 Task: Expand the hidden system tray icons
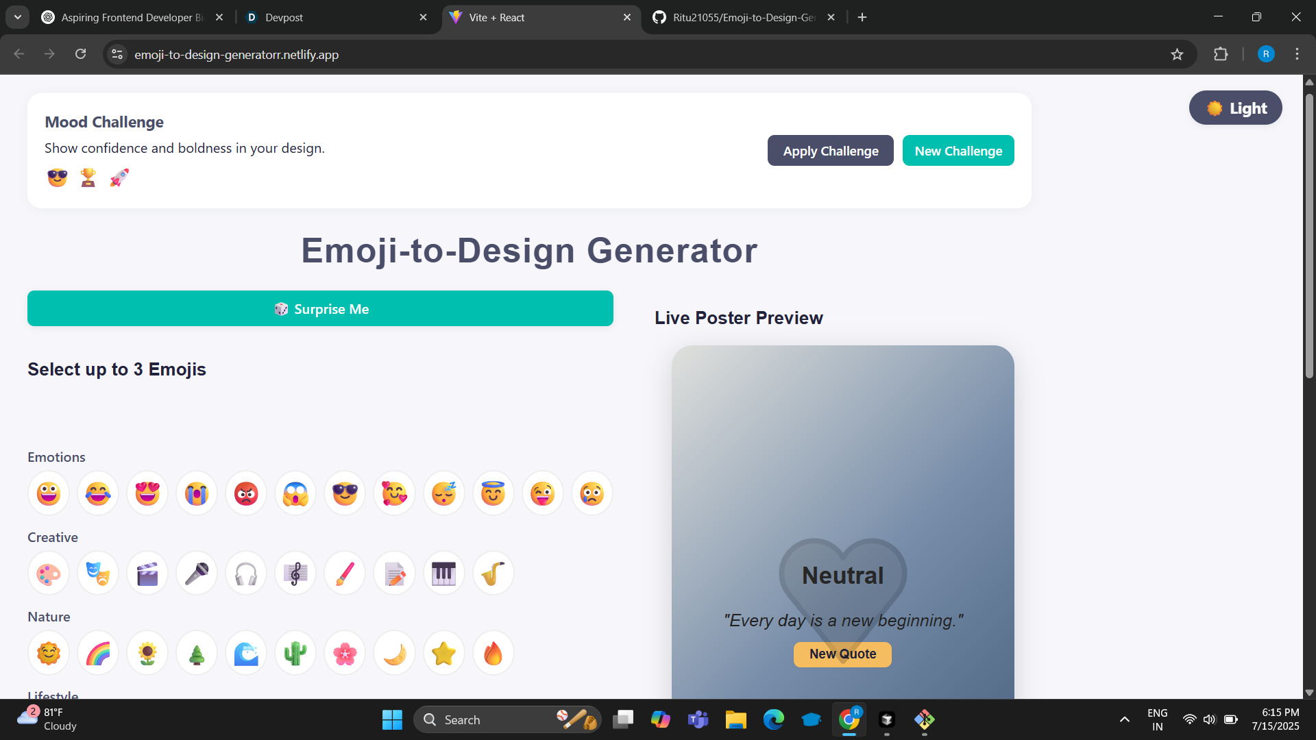(x=1123, y=719)
